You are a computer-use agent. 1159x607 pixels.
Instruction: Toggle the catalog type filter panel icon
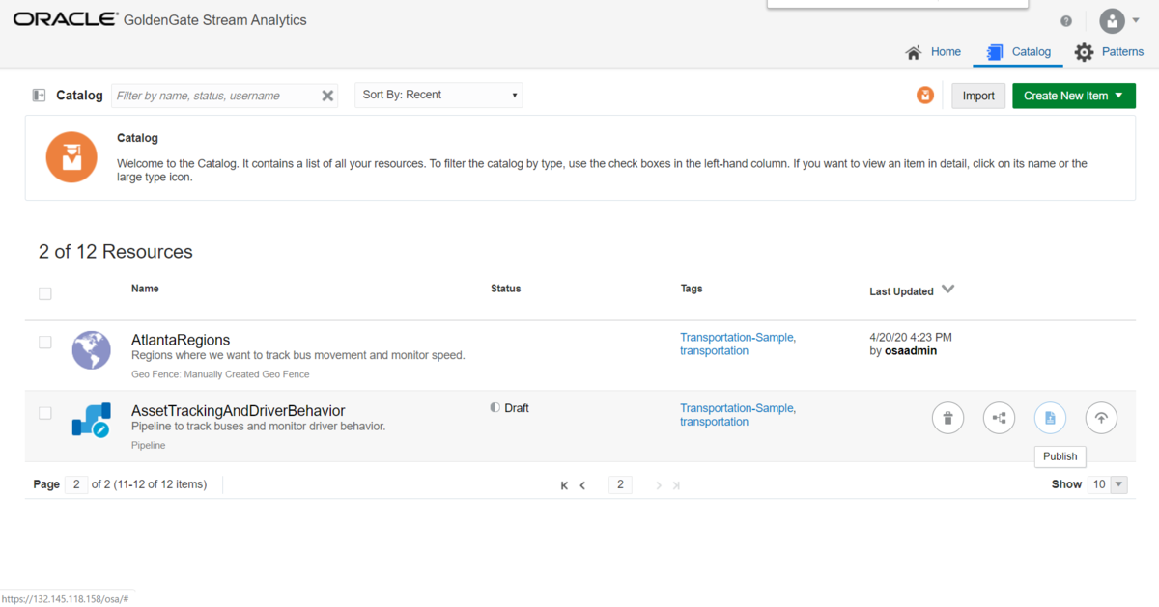click(39, 96)
